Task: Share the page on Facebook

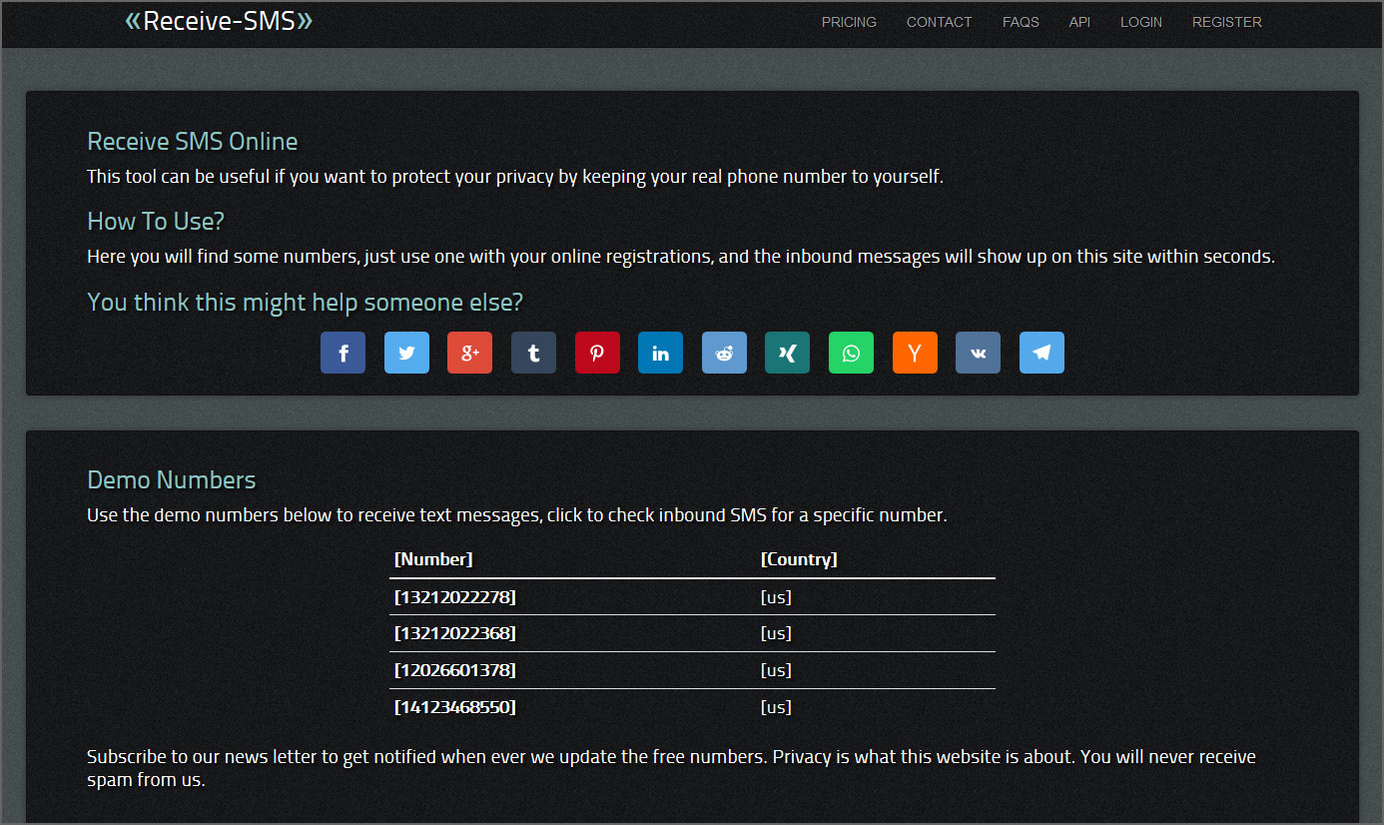Action: tap(343, 354)
